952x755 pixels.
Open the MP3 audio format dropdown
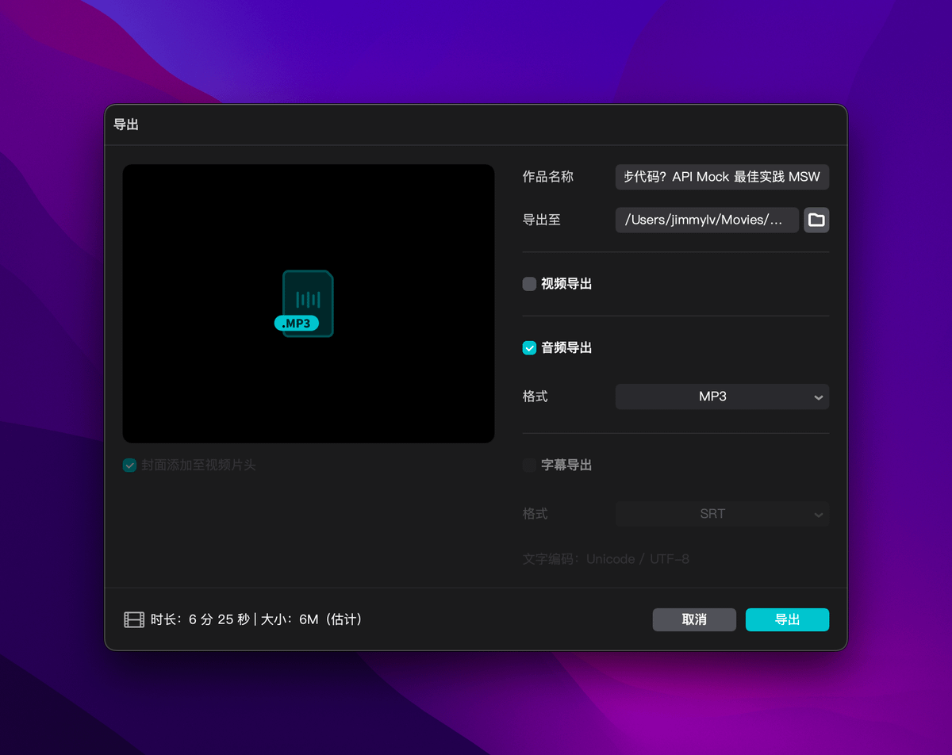click(712, 397)
